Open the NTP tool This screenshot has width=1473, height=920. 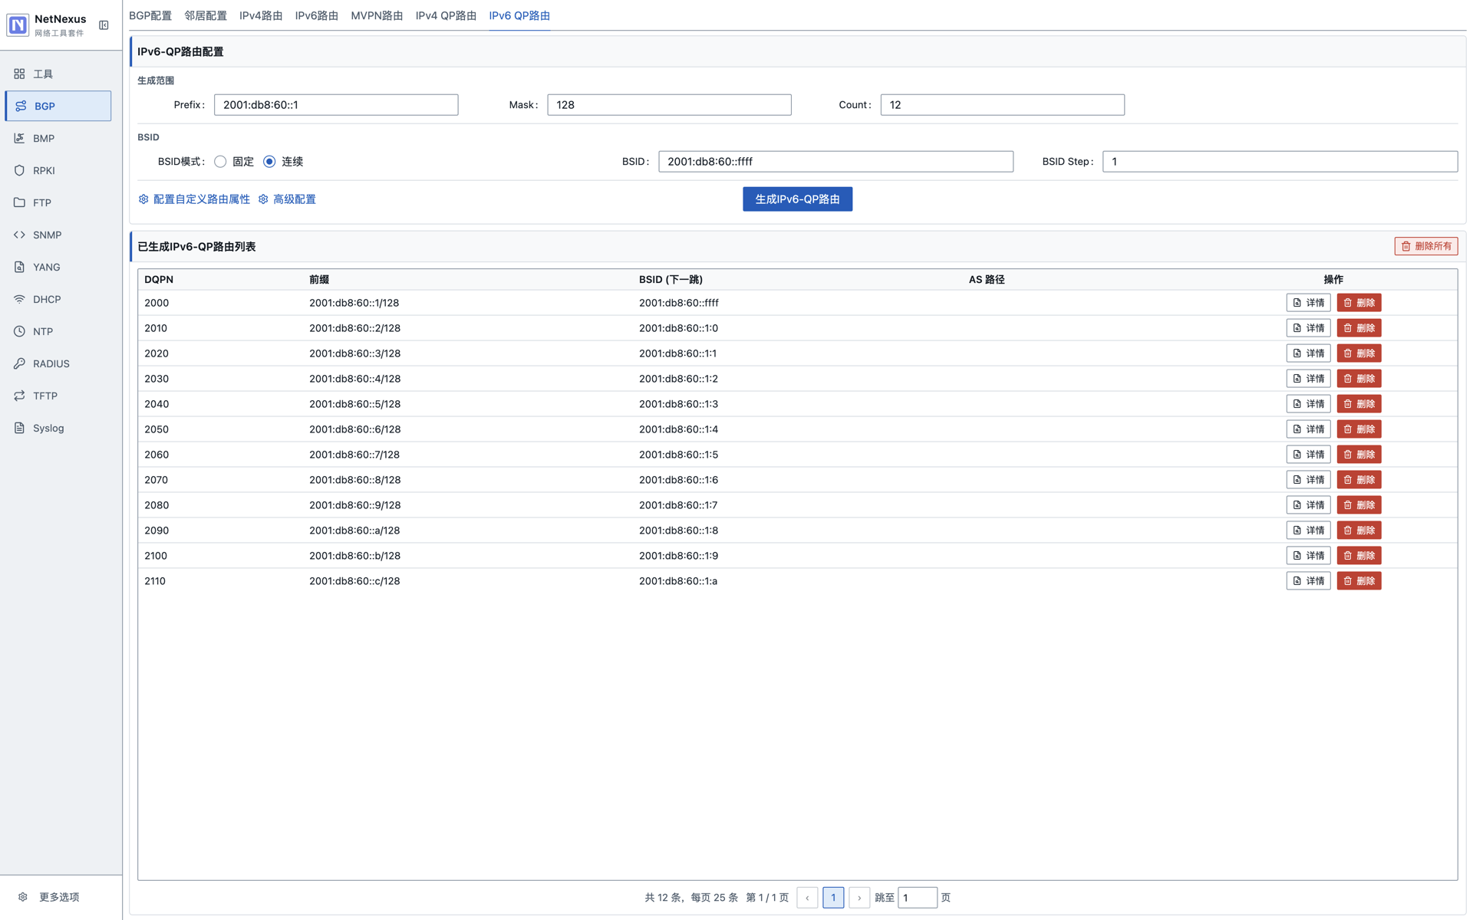click(58, 331)
